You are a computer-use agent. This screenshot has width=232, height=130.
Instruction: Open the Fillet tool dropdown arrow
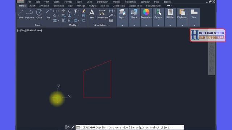pyautogui.click(x=79, y=16)
